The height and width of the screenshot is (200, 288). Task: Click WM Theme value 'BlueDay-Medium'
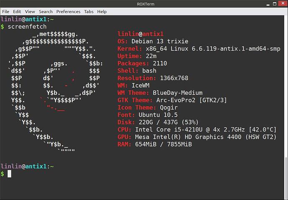178,93
